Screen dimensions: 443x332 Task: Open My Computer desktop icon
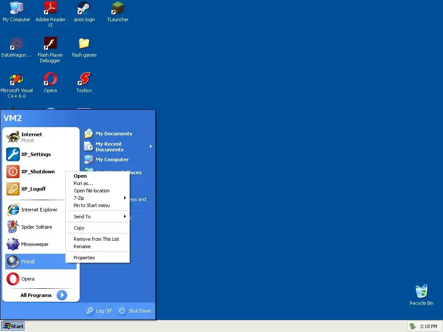[x=16, y=12]
